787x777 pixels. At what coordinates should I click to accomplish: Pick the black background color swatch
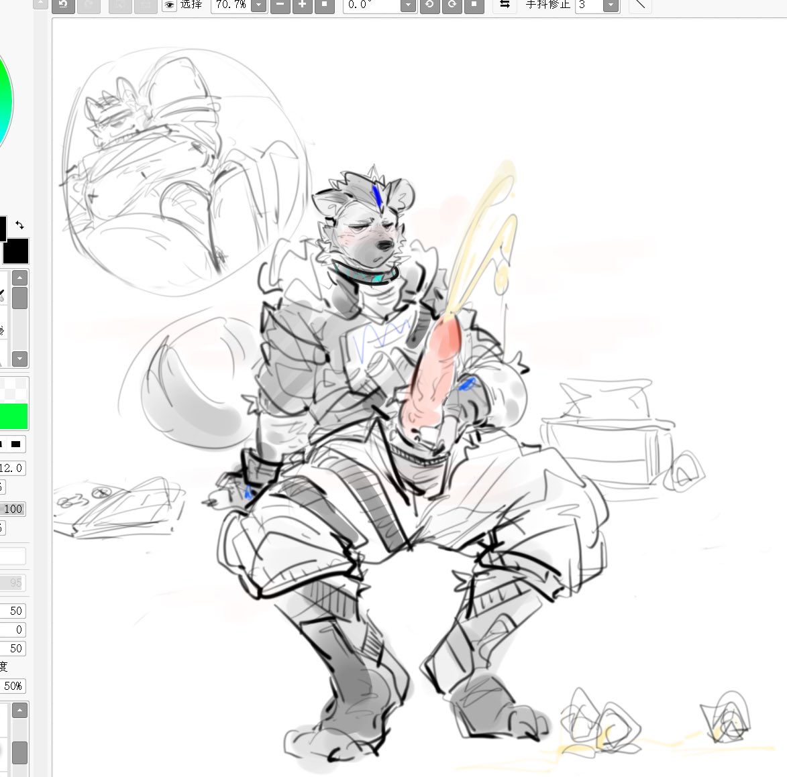[16, 251]
